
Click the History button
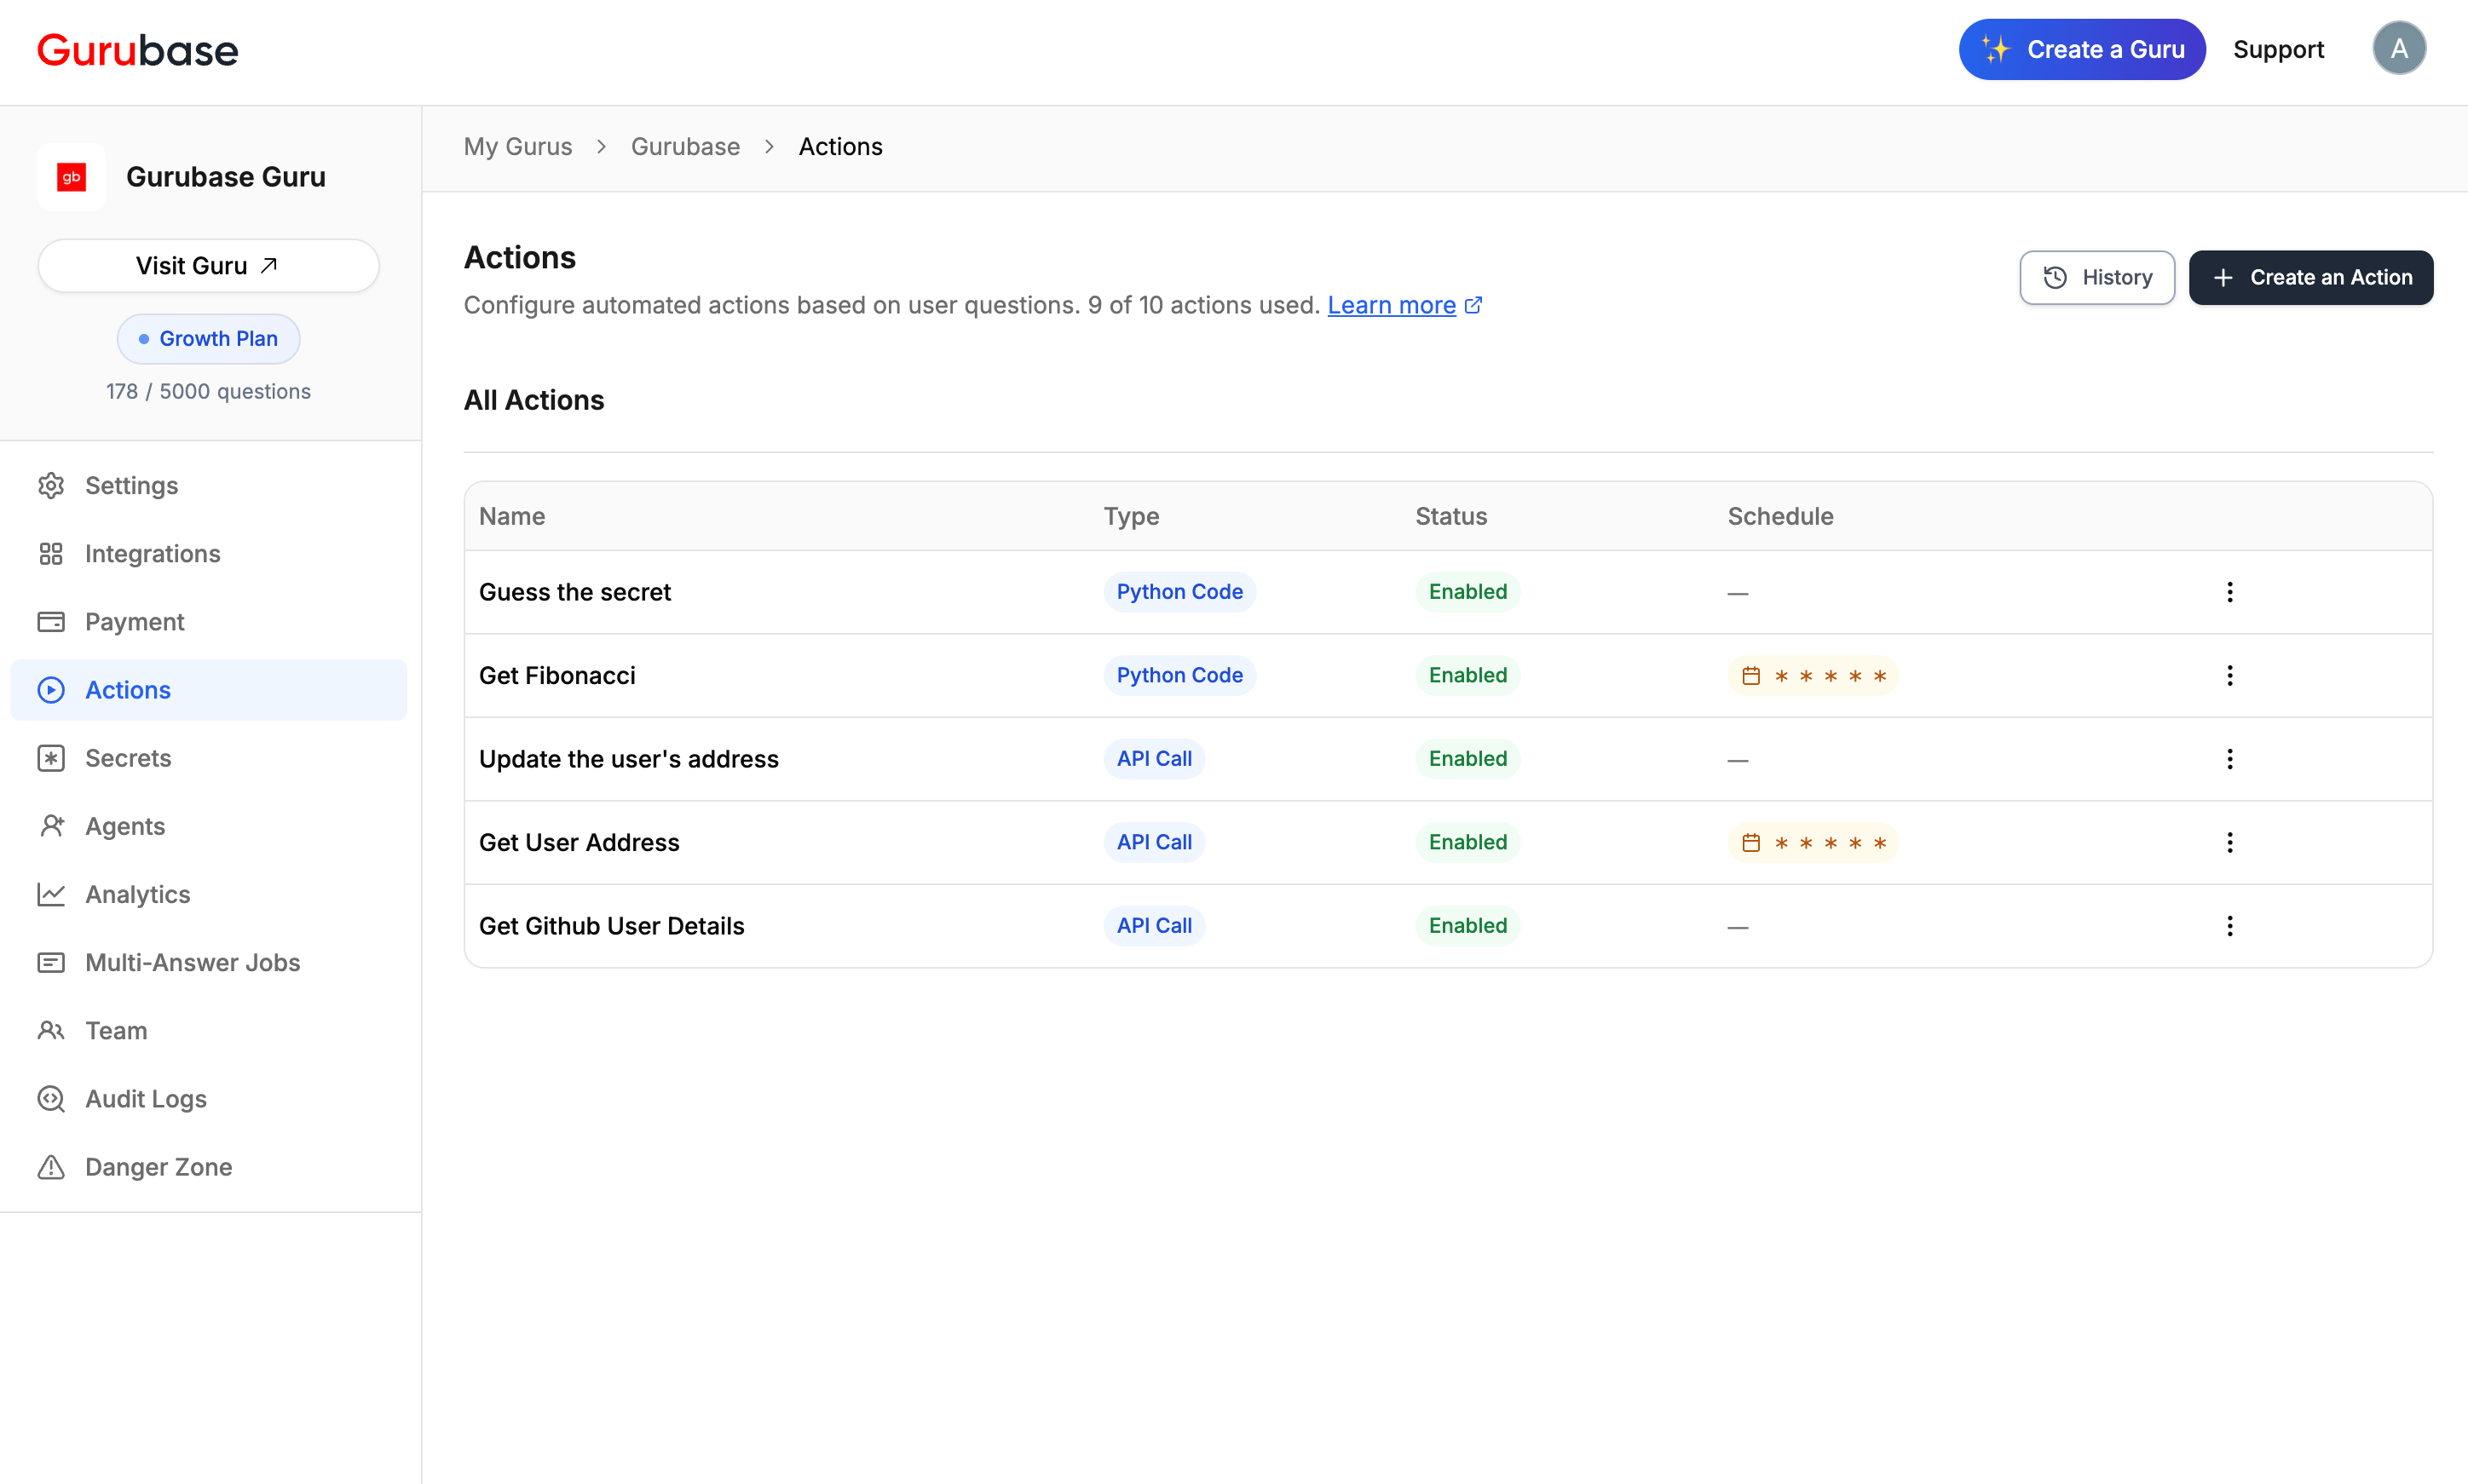pos(2096,277)
